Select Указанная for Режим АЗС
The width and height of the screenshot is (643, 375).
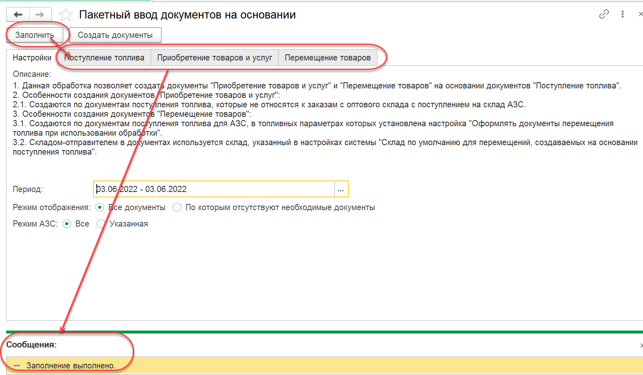[101, 224]
